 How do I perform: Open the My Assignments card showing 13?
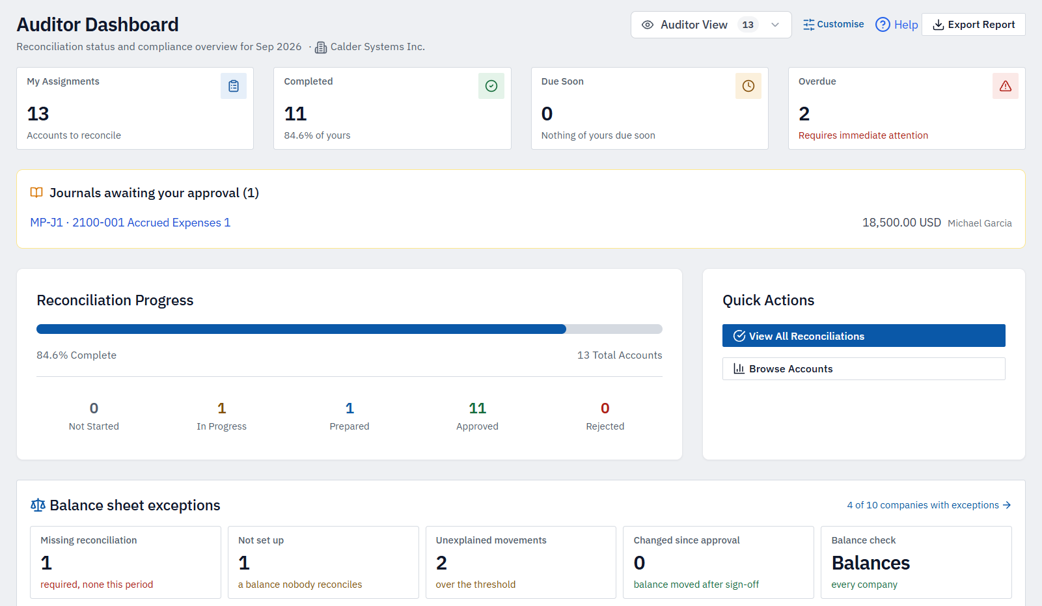pos(135,109)
